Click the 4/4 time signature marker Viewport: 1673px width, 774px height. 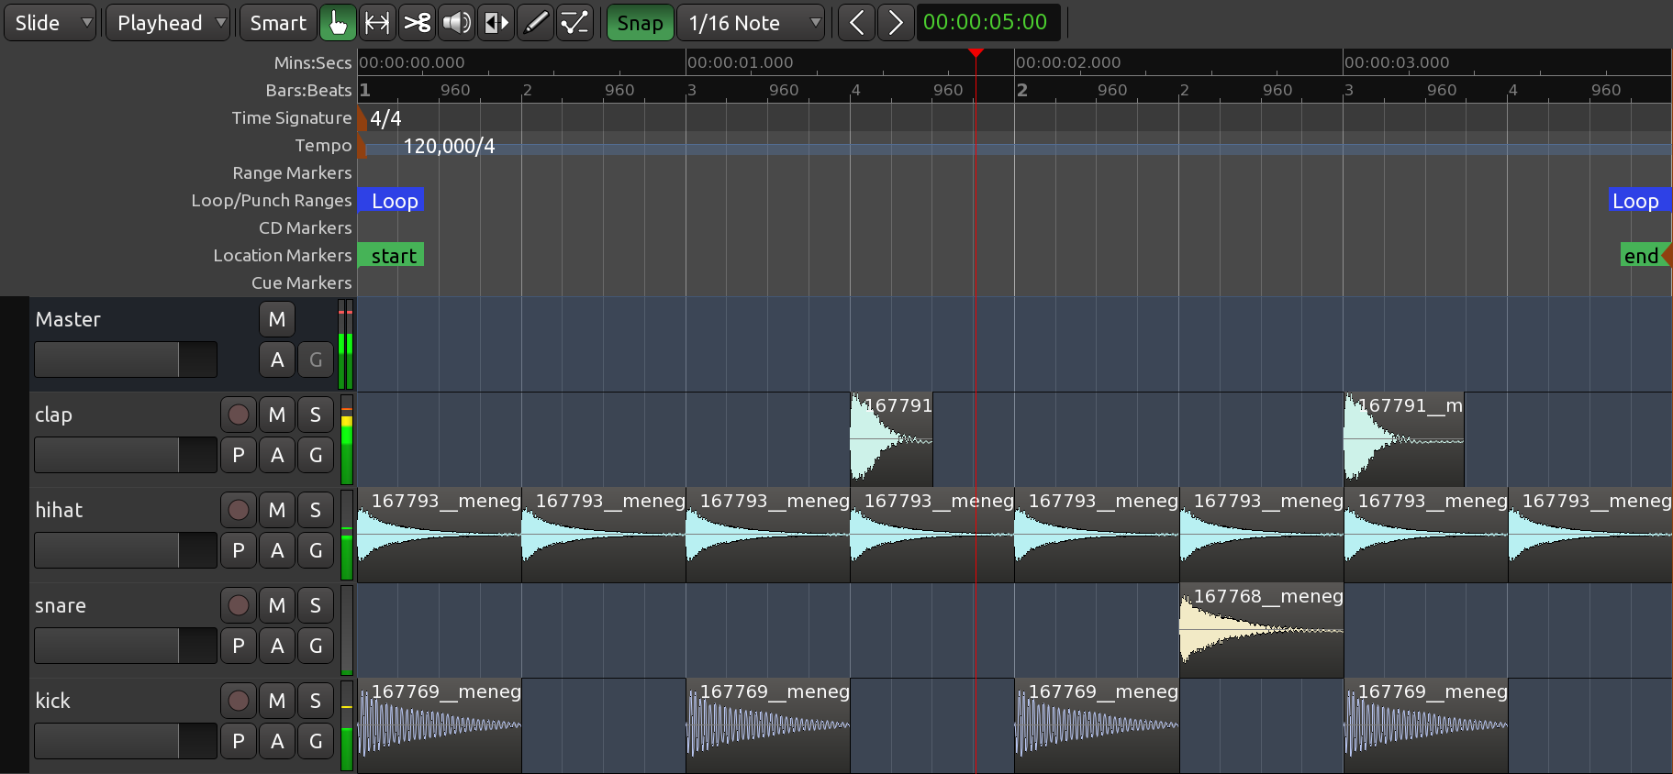381,118
